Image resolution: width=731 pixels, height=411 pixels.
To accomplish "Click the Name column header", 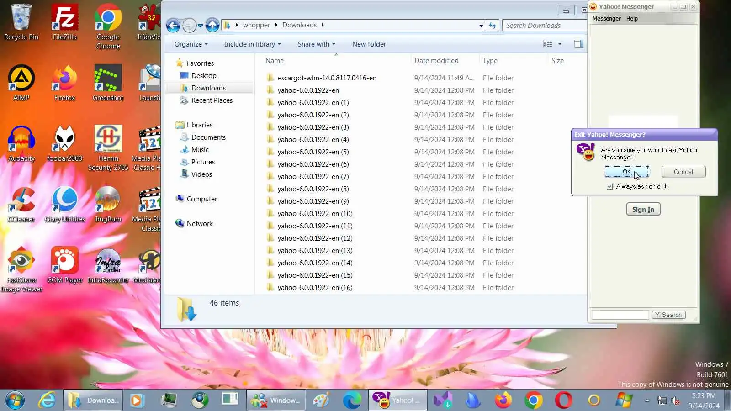I will pos(275,60).
